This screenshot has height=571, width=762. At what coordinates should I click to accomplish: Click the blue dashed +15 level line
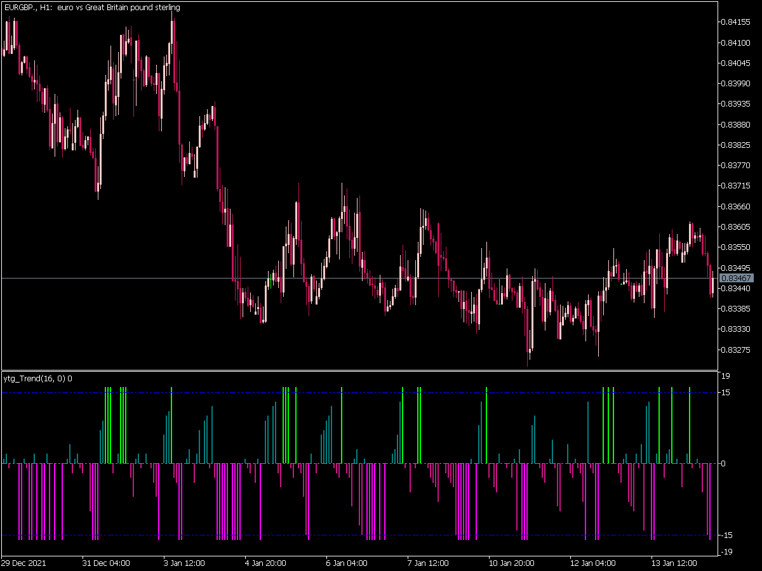(x=359, y=393)
